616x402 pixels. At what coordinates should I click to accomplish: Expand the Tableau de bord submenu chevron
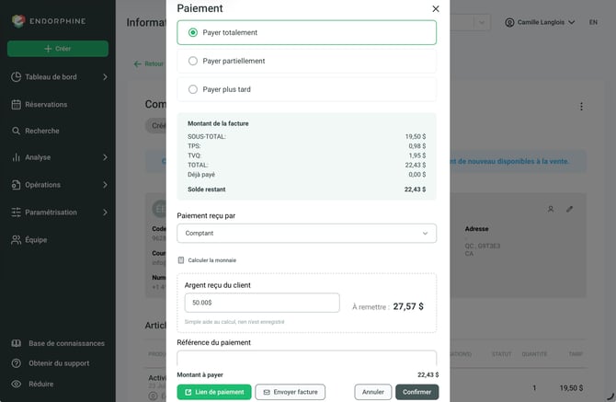click(105, 77)
